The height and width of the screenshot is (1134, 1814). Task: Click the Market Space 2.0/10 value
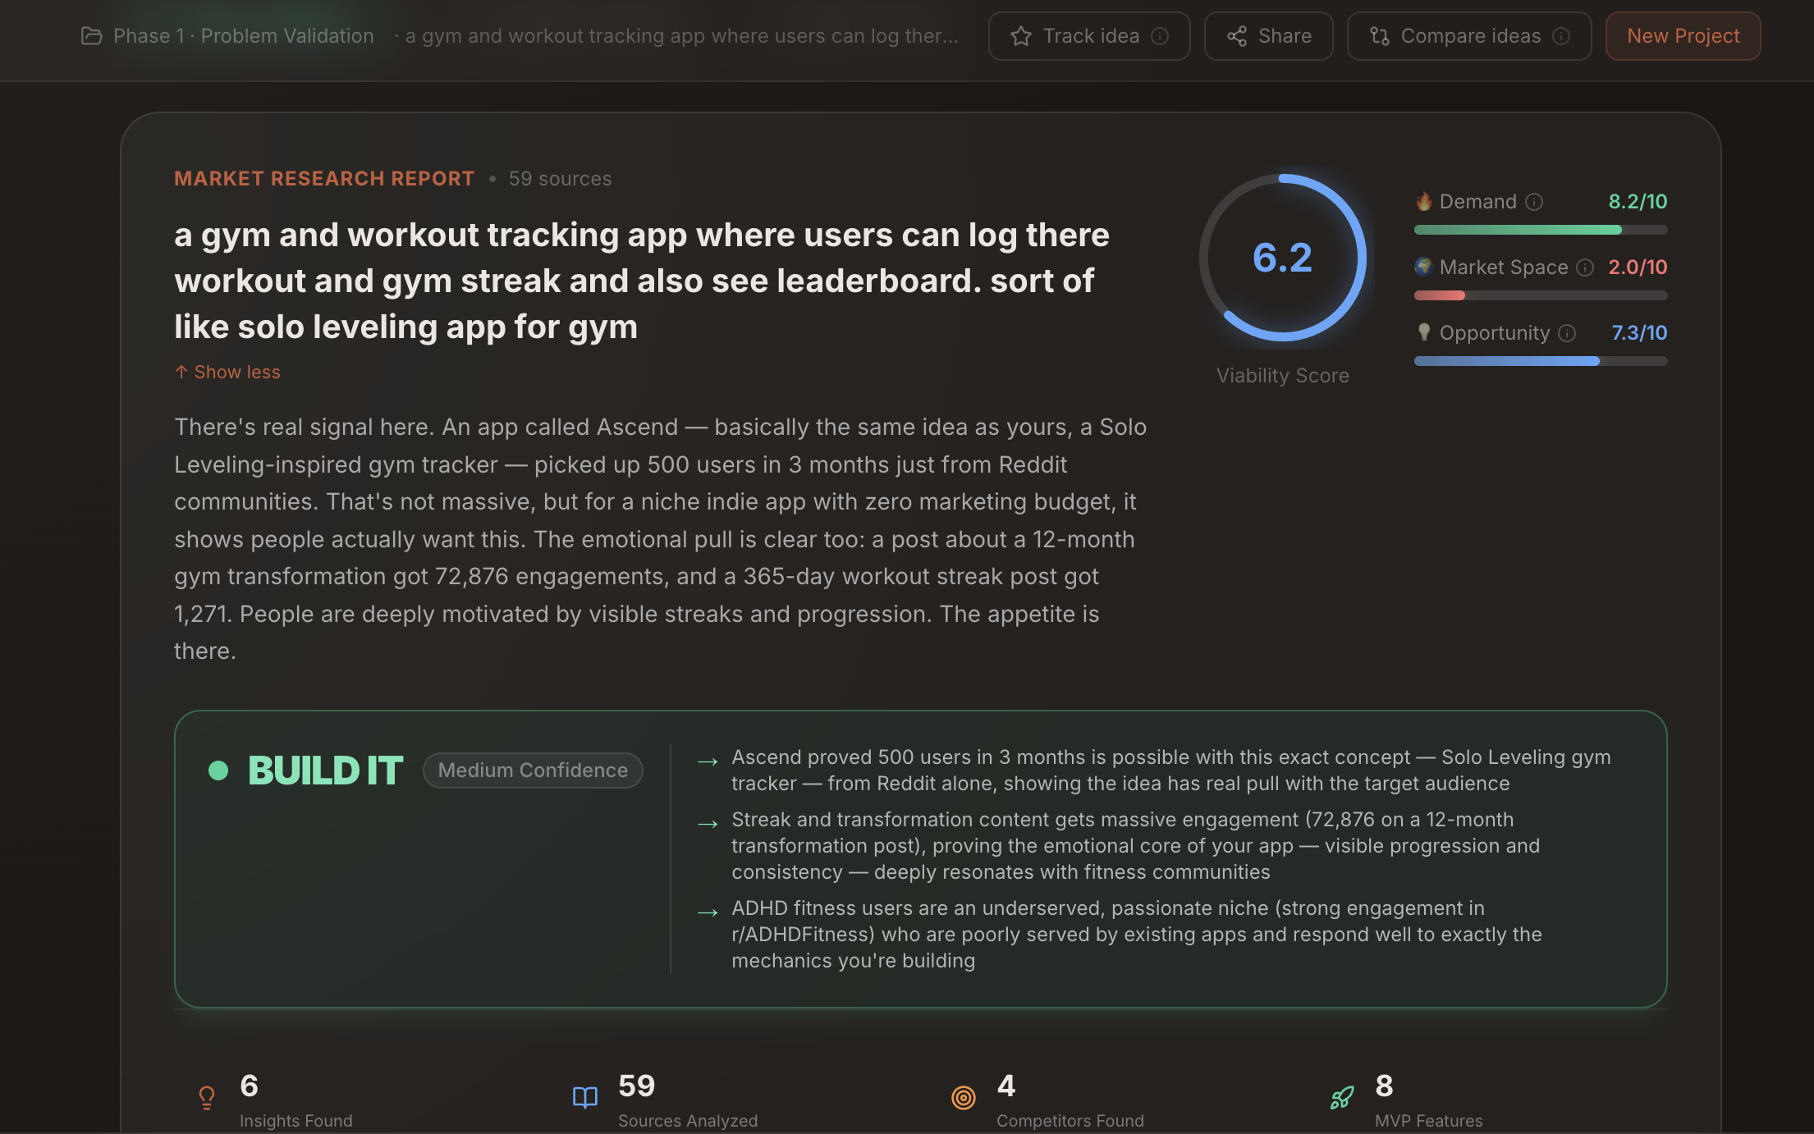(1638, 267)
